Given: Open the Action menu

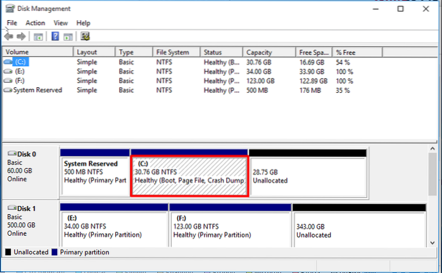Looking at the screenshot, I should (35, 23).
